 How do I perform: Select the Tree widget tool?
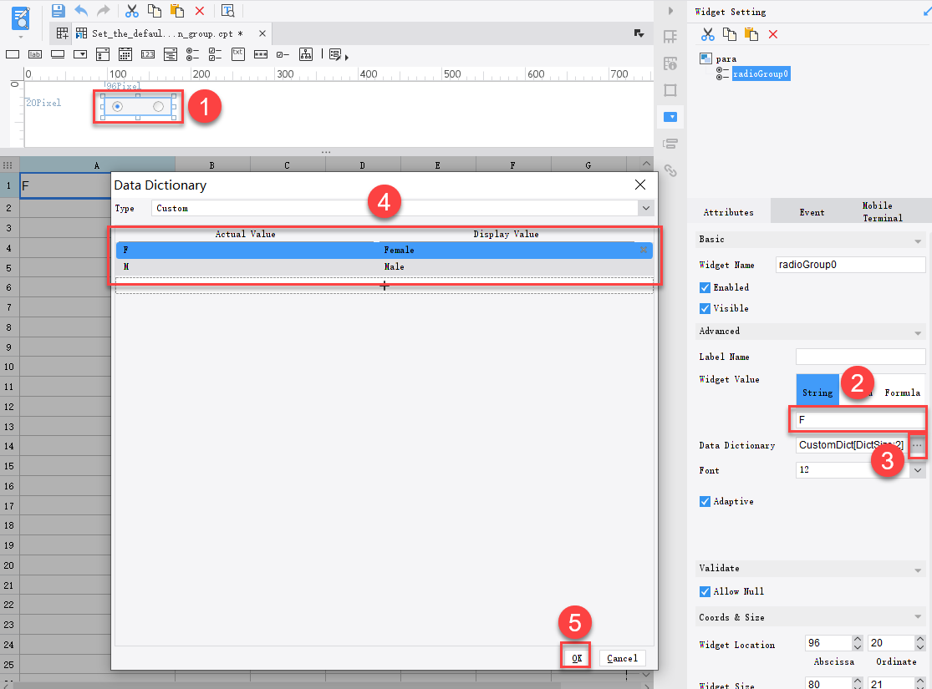pyautogui.click(x=307, y=54)
